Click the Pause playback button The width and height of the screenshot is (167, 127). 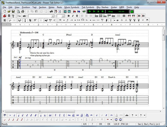pyautogui.click(x=98, y=11)
